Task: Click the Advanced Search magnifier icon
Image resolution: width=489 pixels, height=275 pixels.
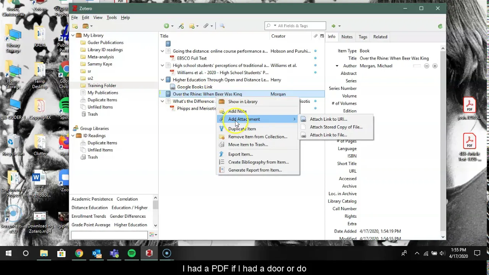Action: (222, 26)
